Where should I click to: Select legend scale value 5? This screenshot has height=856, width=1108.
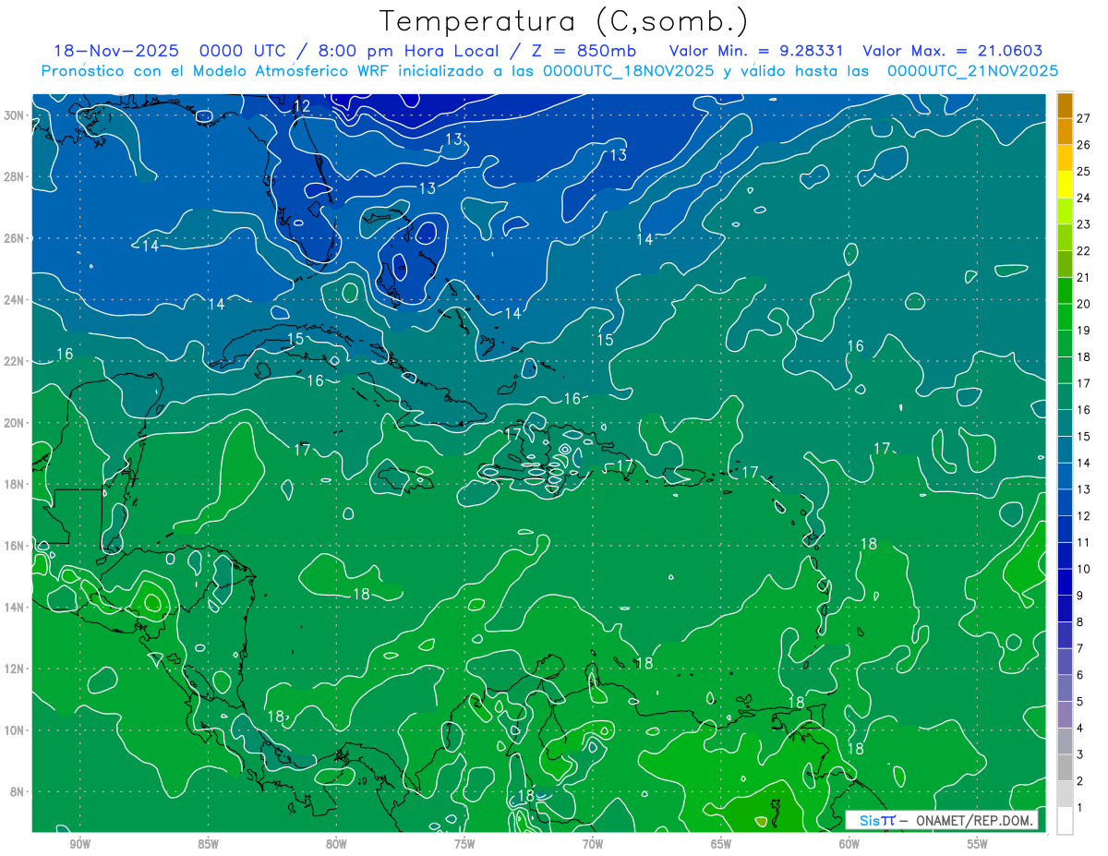1080,702
